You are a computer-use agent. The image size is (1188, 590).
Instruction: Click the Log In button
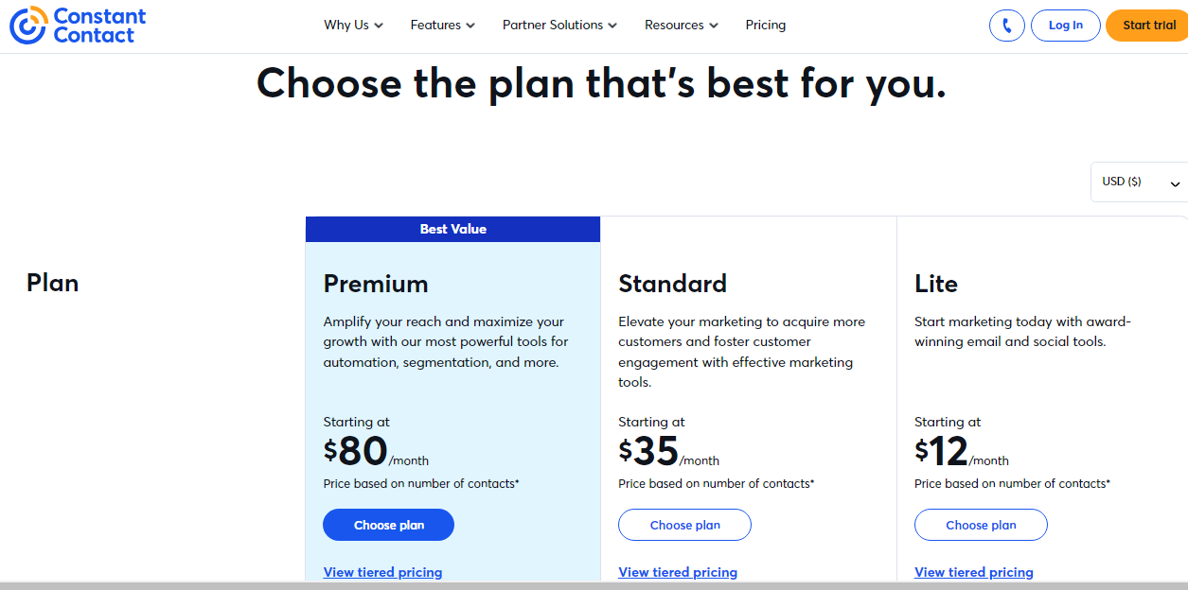click(1065, 26)
